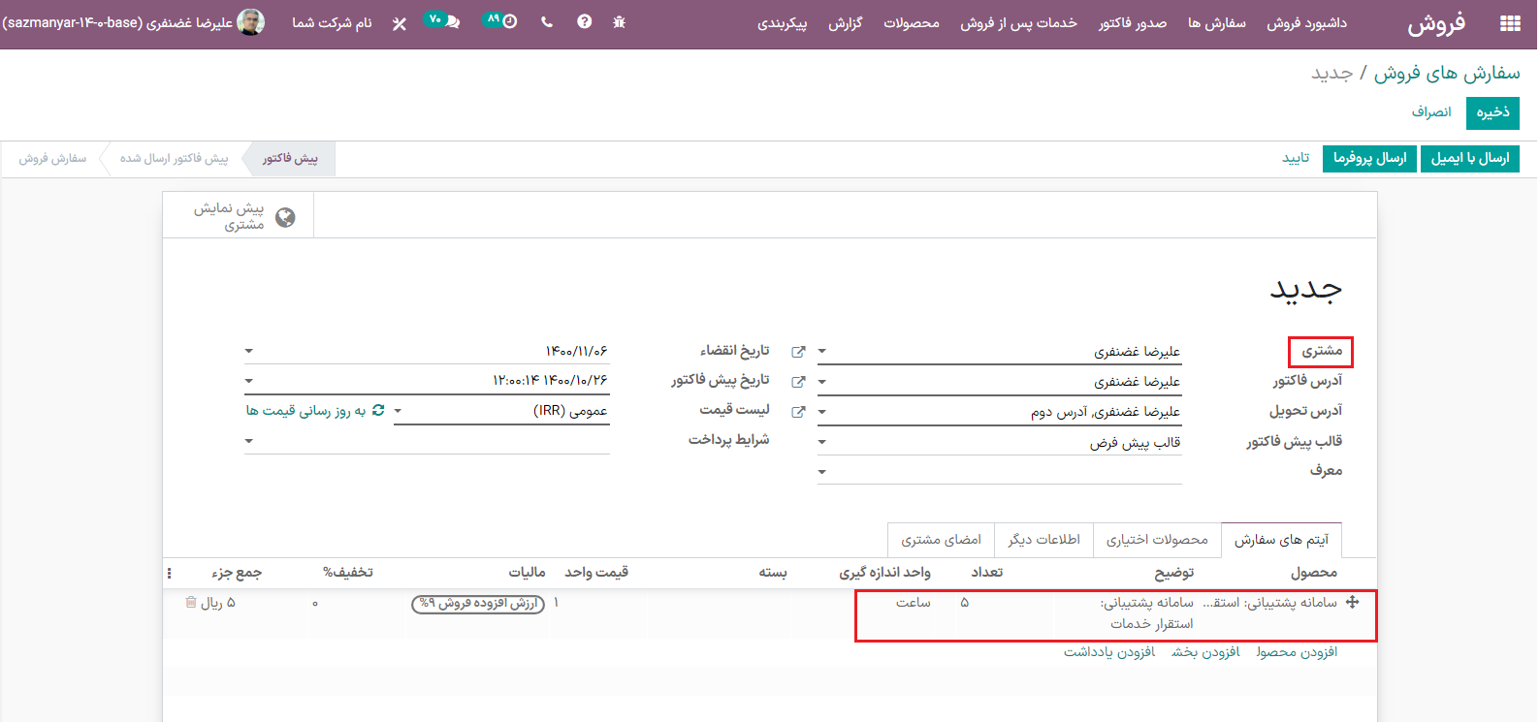Open خدمات پس از فروش menu

tap(1018, 22)
